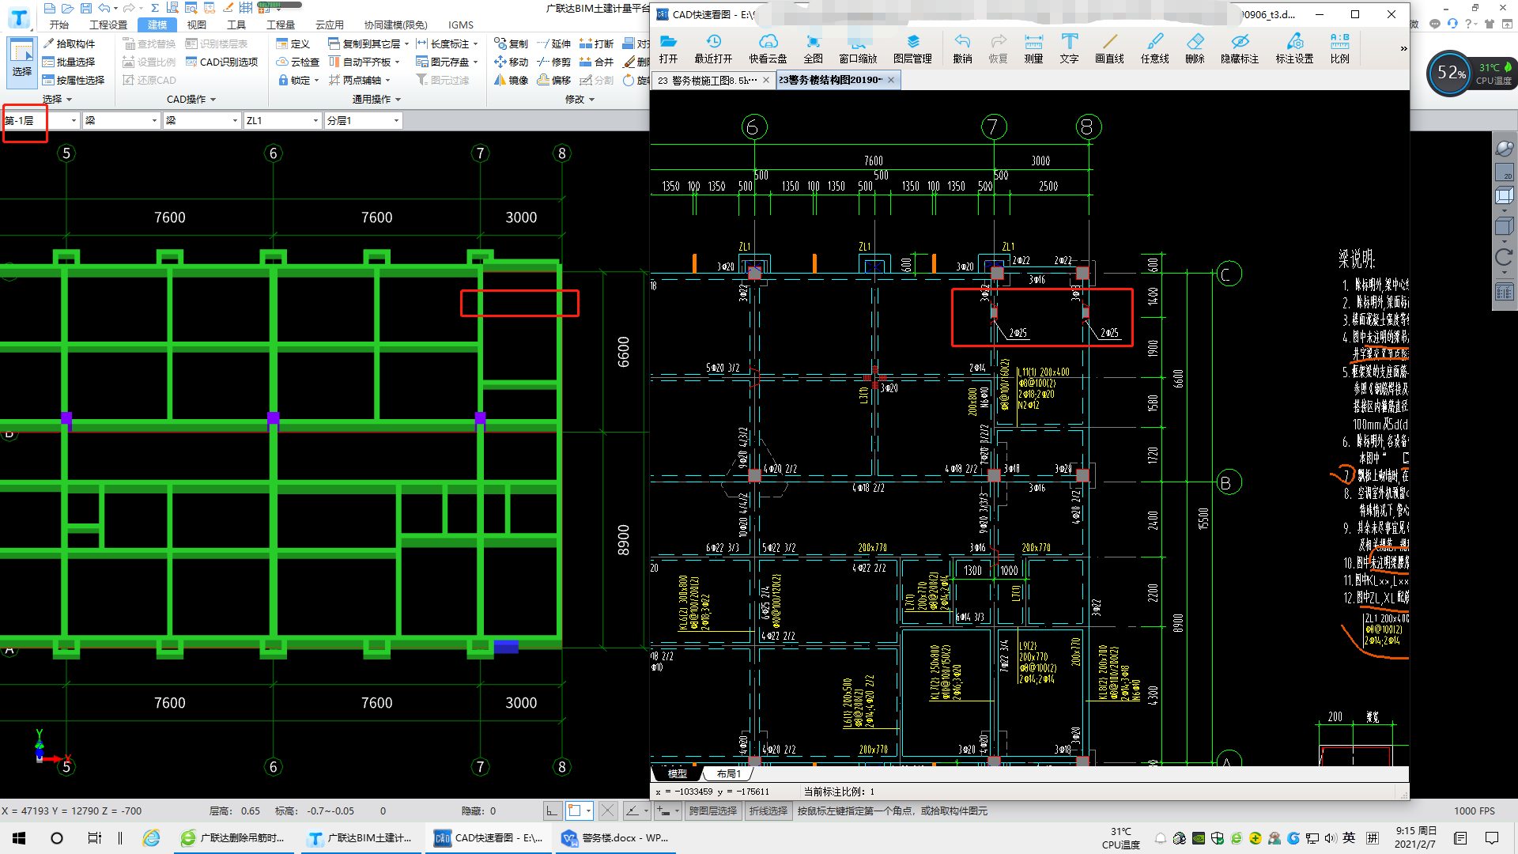Open 最近打开 recent files in CAD viewer
Viewport: 1518px width, 854px height.
[x=713, y=48]
